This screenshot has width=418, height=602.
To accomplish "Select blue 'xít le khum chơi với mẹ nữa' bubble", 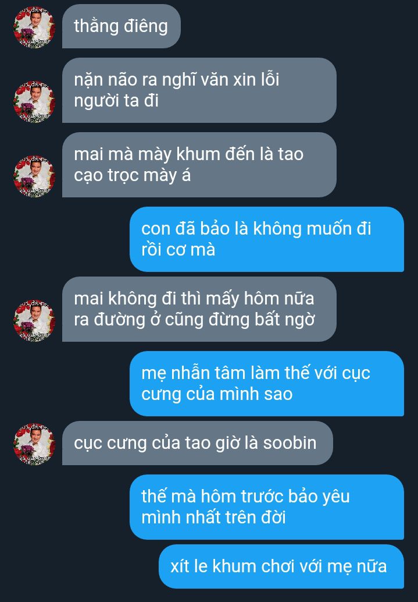I will (x=281, y=566).
